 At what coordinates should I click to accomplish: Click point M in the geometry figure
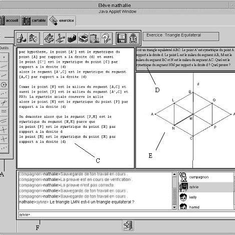pos(193,114)
